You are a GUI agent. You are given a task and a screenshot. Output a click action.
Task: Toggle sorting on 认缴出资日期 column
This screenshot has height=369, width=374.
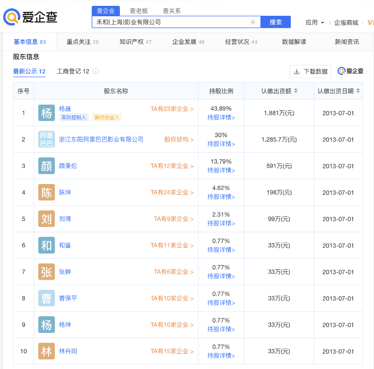(358, 91)
